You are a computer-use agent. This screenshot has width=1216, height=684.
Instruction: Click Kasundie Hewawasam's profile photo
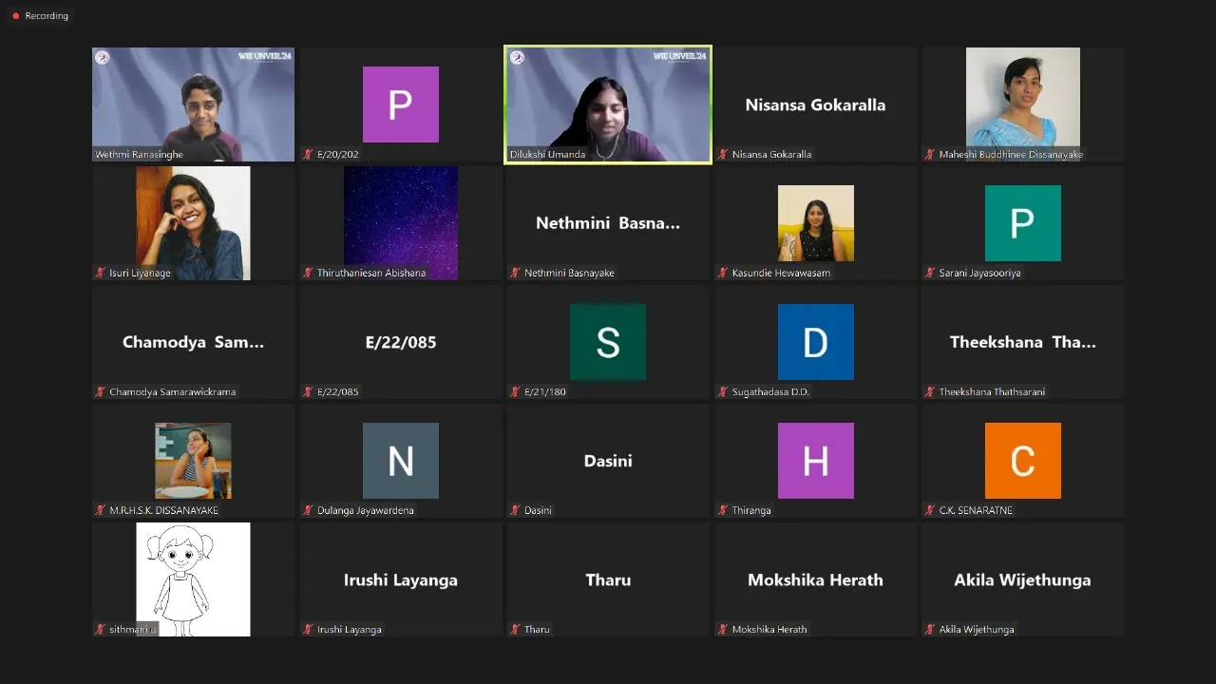816,223
